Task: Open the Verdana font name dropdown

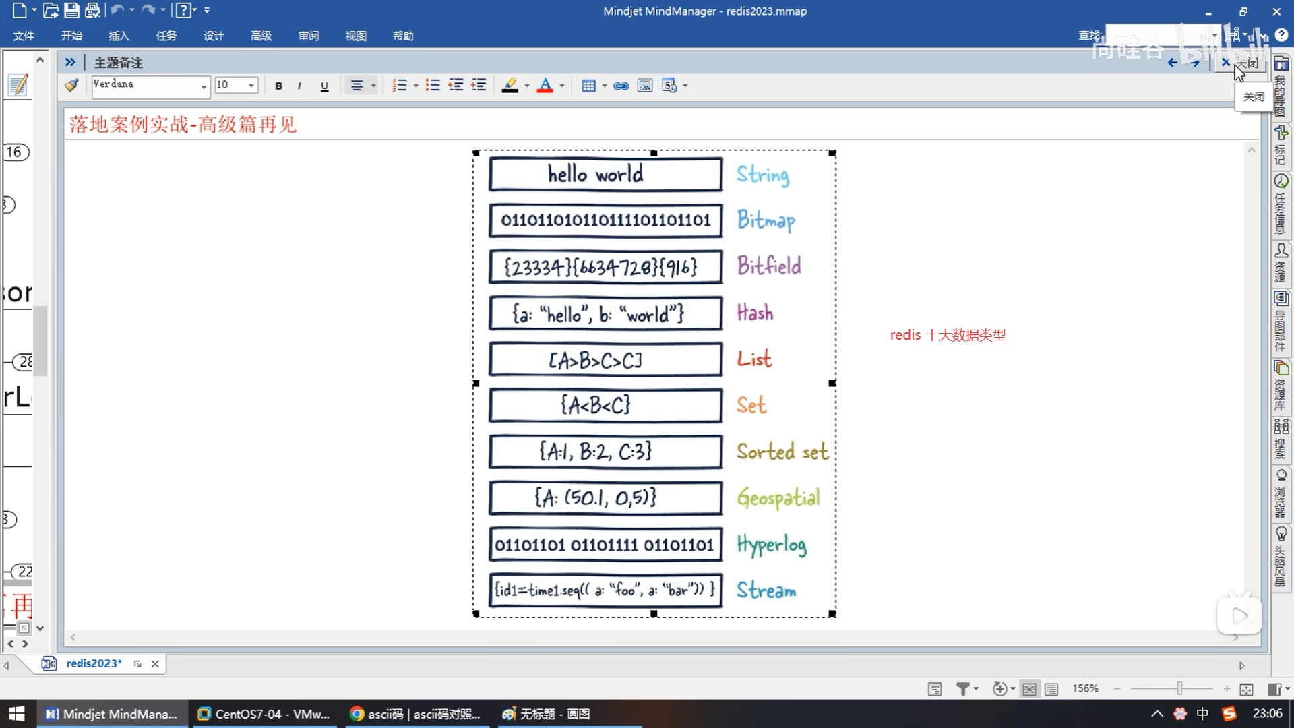Action: [x=204, y=86]
